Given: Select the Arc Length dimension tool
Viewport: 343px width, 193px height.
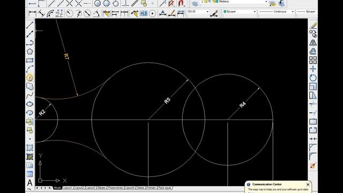Looking at the screenshot, I should click(x=50, y=13).
